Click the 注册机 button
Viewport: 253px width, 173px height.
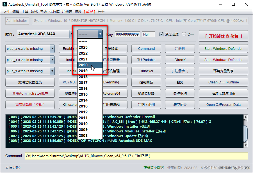(x=180, y=49)
